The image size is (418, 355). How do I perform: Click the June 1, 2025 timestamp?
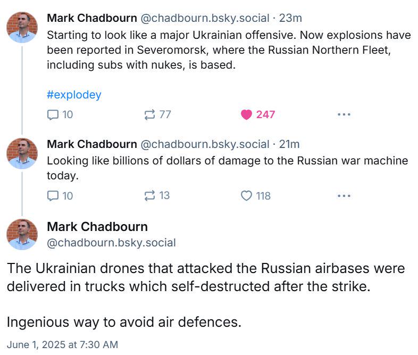point(62,345)
